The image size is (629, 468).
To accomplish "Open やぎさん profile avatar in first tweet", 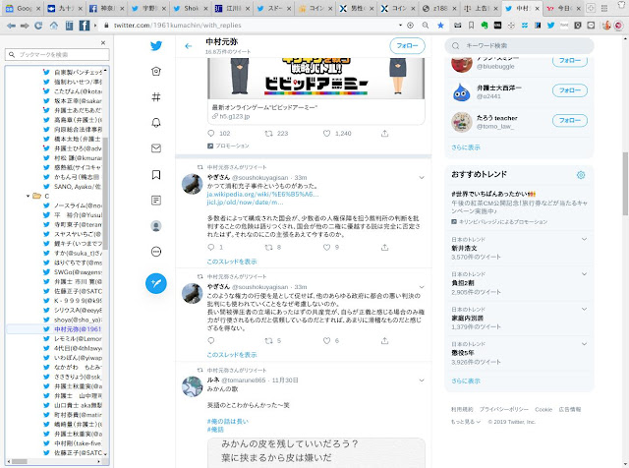I will point(193,184).
